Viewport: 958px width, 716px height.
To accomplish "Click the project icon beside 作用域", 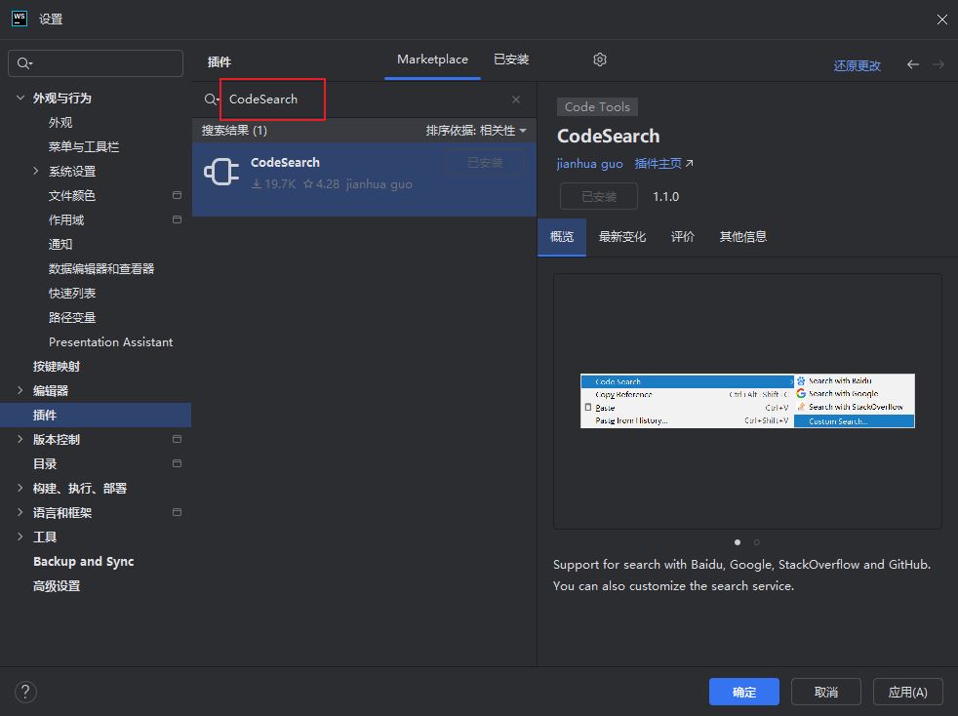I will (177, 219).
